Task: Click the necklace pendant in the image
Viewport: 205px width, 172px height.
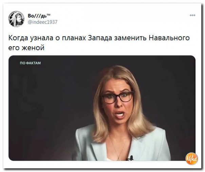Action: click(x=119, y=159)
